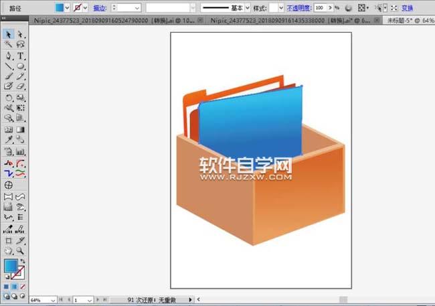
Task: Open the fill color dropdown in control bar
Action: click(x=67, y=8)
